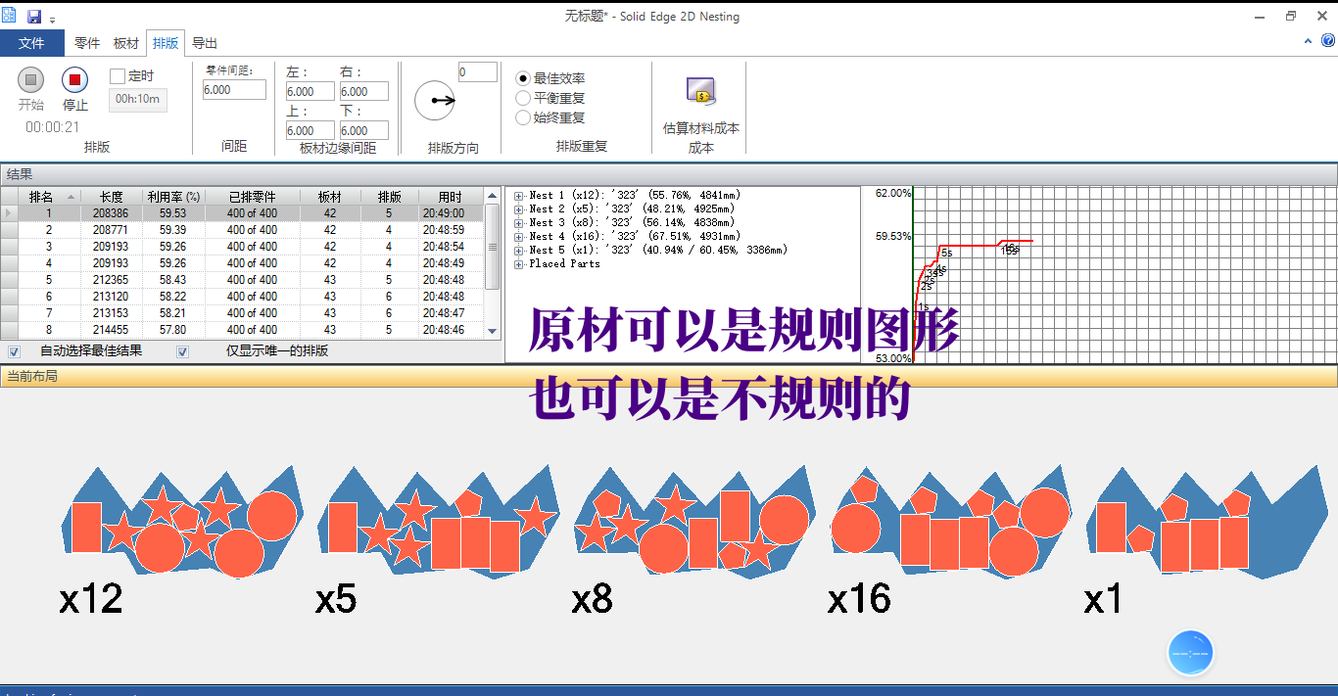Image resolution: width=1338 pixels, height=696 pixels.
Task: Select result row with length 213120
Action: (242, 297)
